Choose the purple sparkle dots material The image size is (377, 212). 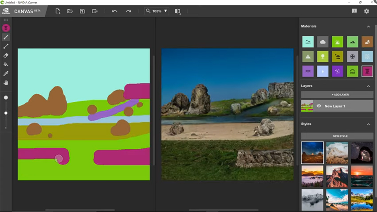point(338,71)
